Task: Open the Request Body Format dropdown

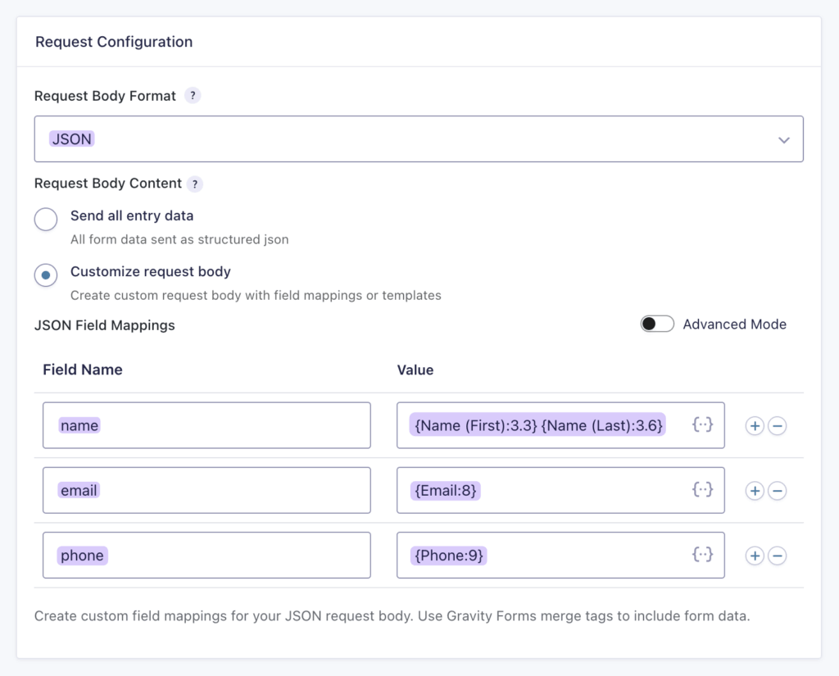Action: (783, 138)
